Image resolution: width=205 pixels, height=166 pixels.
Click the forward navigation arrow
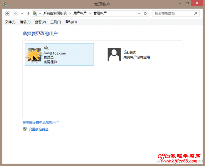[x=15, y=13]
